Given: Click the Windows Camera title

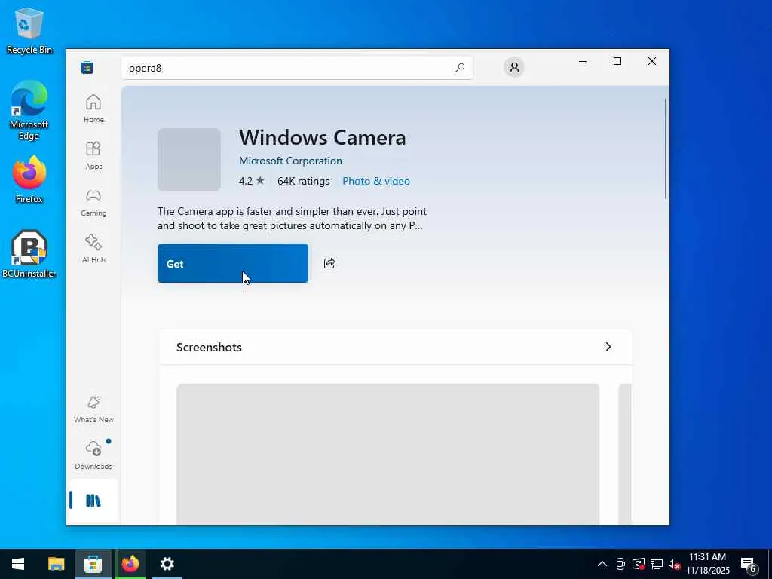Looking at the screenshot, I should click(x=323, y=137).
